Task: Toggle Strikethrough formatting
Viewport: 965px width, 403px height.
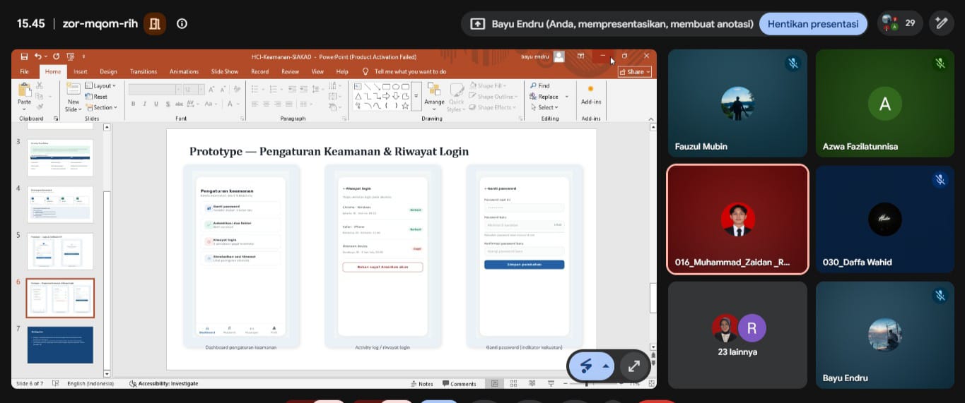Action: tap(179, 104)
